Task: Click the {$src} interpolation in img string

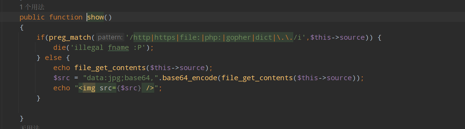Action: click(129, 88)
